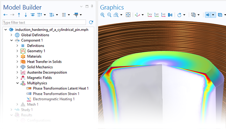Image resolution: width=226 pixels, height=129 pixels.
Task: Expand the Geometry 1 node
Action: pyautogui.click(x=17, y=51)
